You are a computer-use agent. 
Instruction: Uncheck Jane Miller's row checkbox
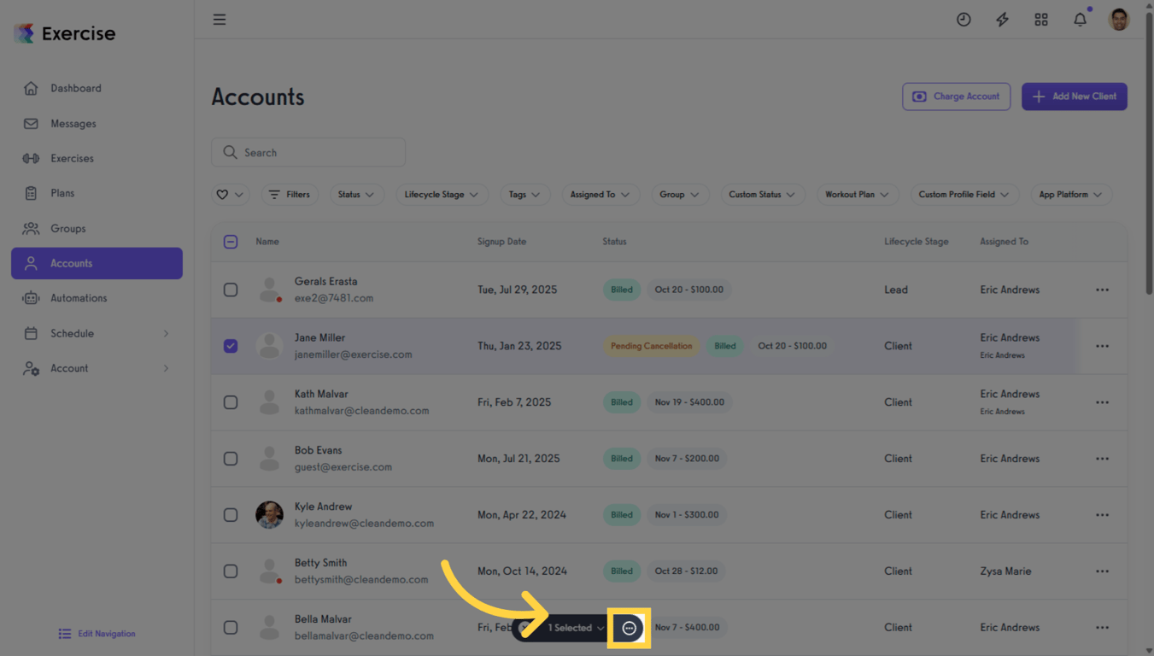point(231,346)
